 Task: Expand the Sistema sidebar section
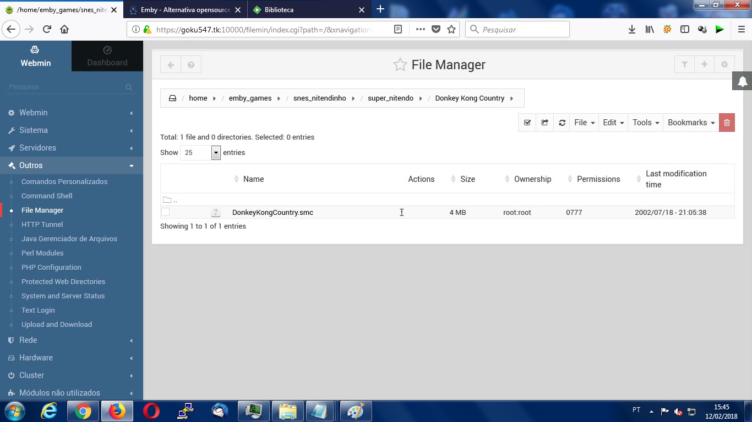(x=72, y=130)
